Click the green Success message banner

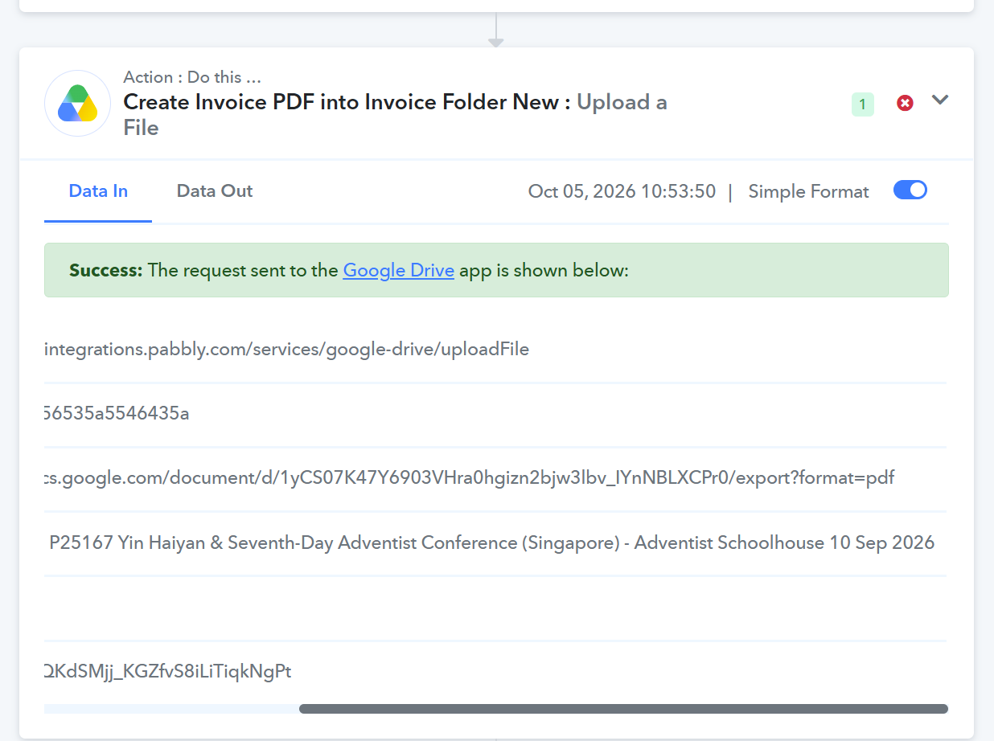(496, 270)
